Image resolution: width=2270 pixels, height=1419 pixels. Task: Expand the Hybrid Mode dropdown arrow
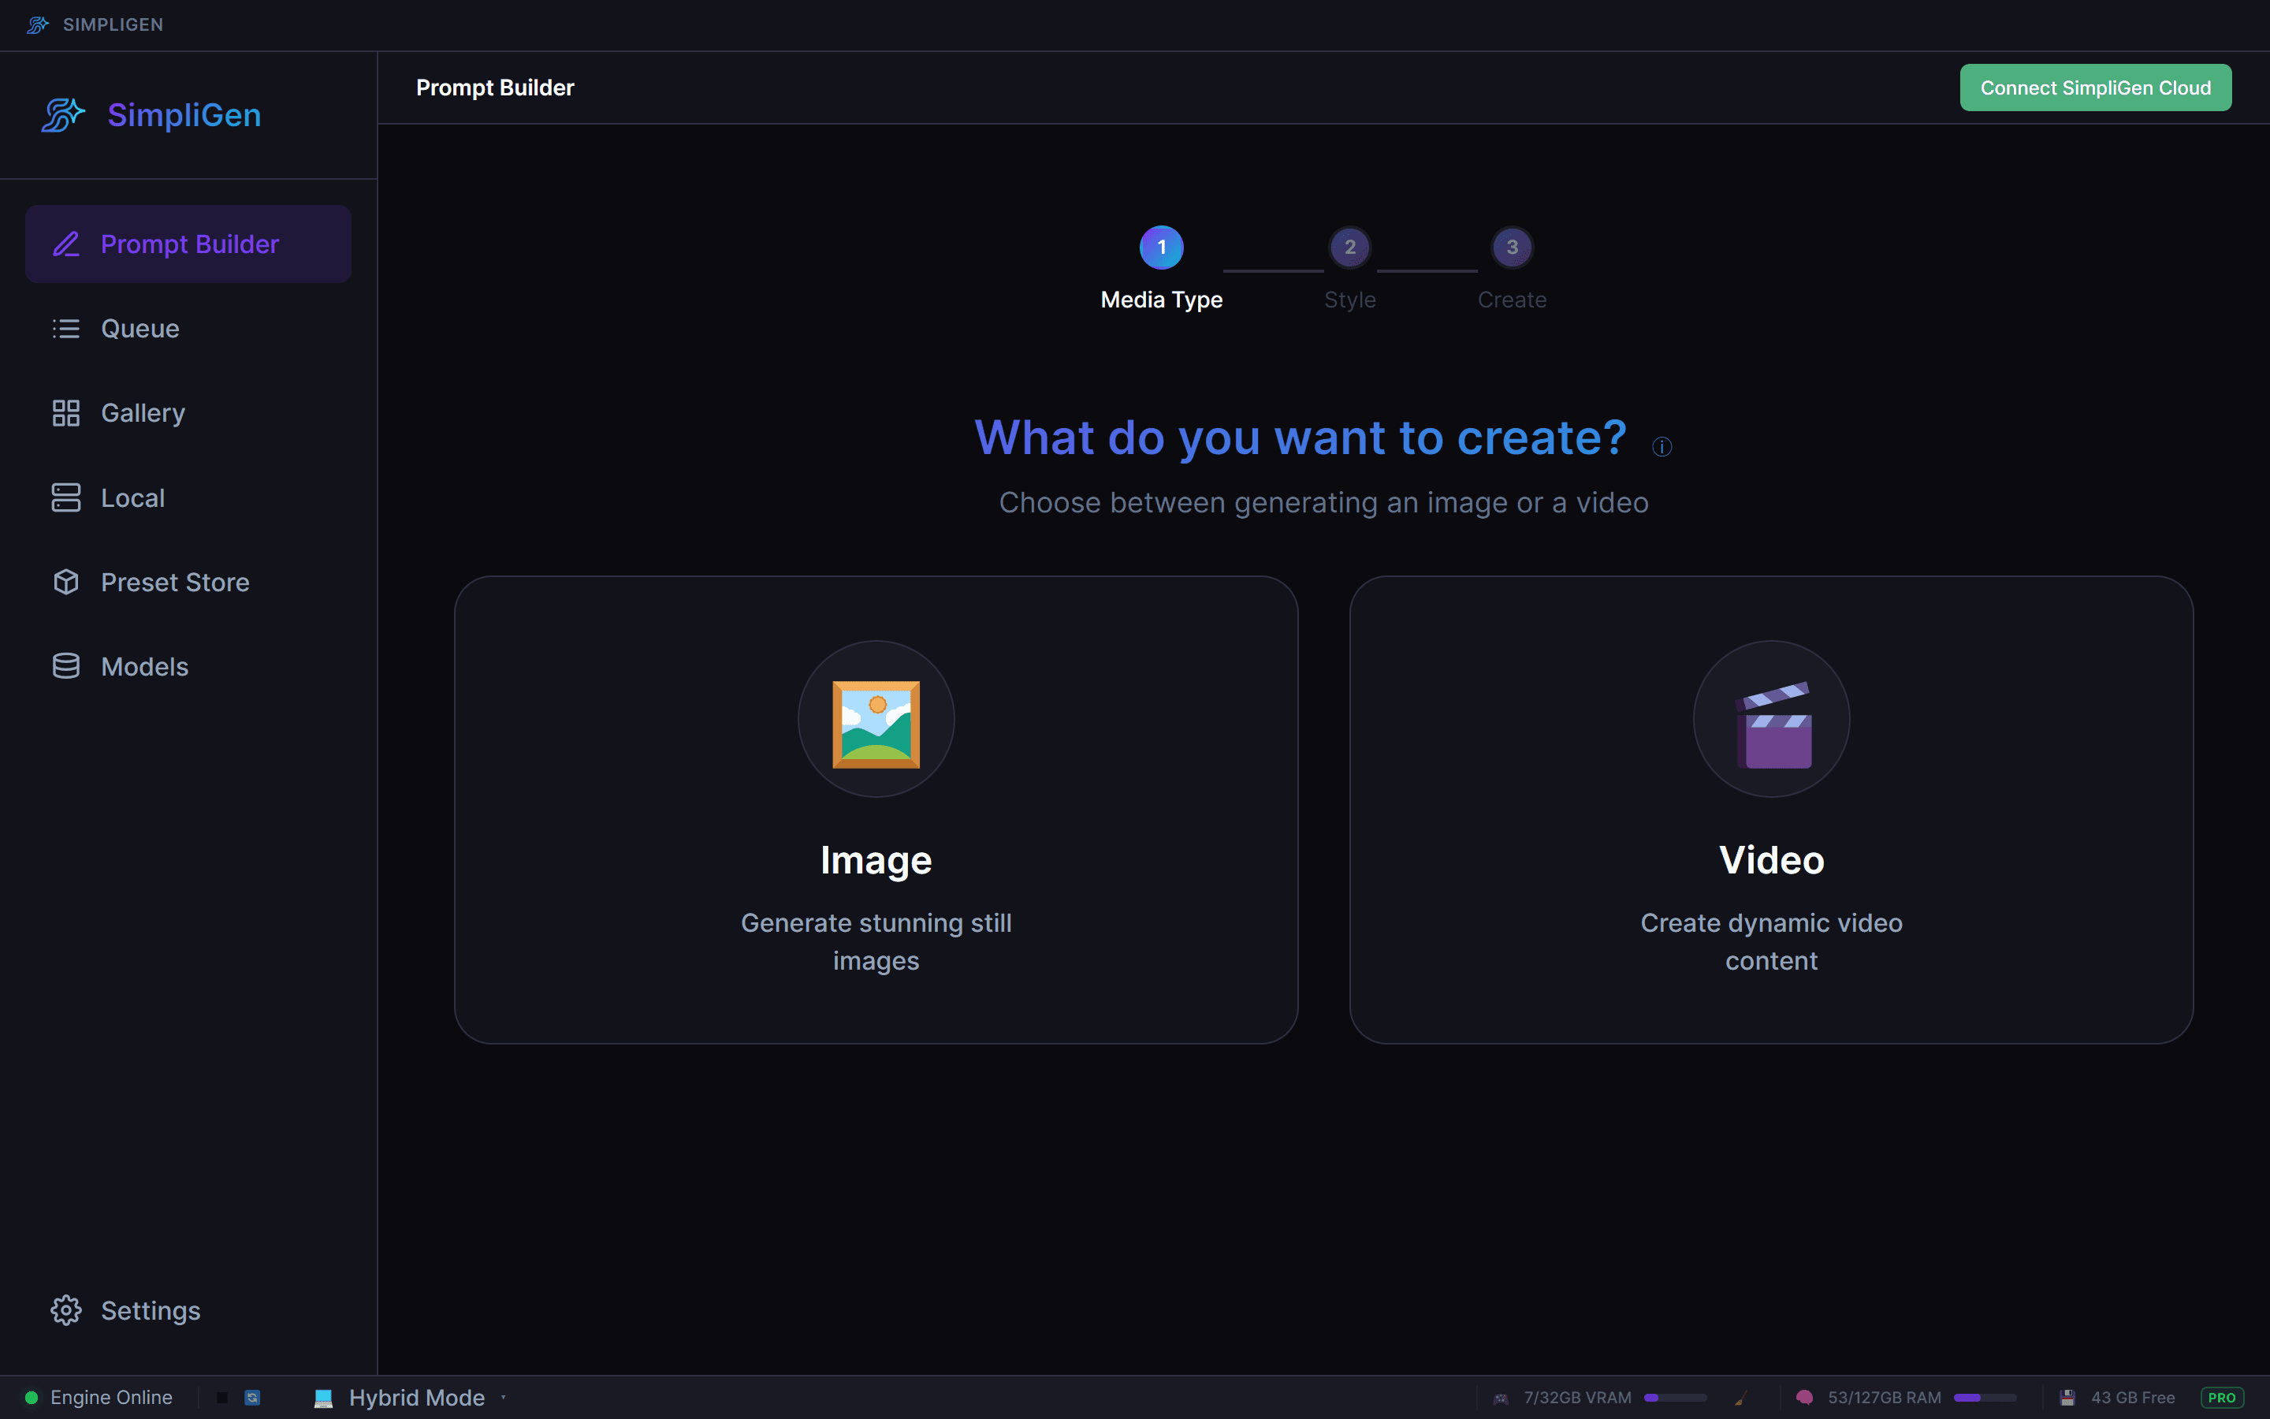coord(504,1398)
